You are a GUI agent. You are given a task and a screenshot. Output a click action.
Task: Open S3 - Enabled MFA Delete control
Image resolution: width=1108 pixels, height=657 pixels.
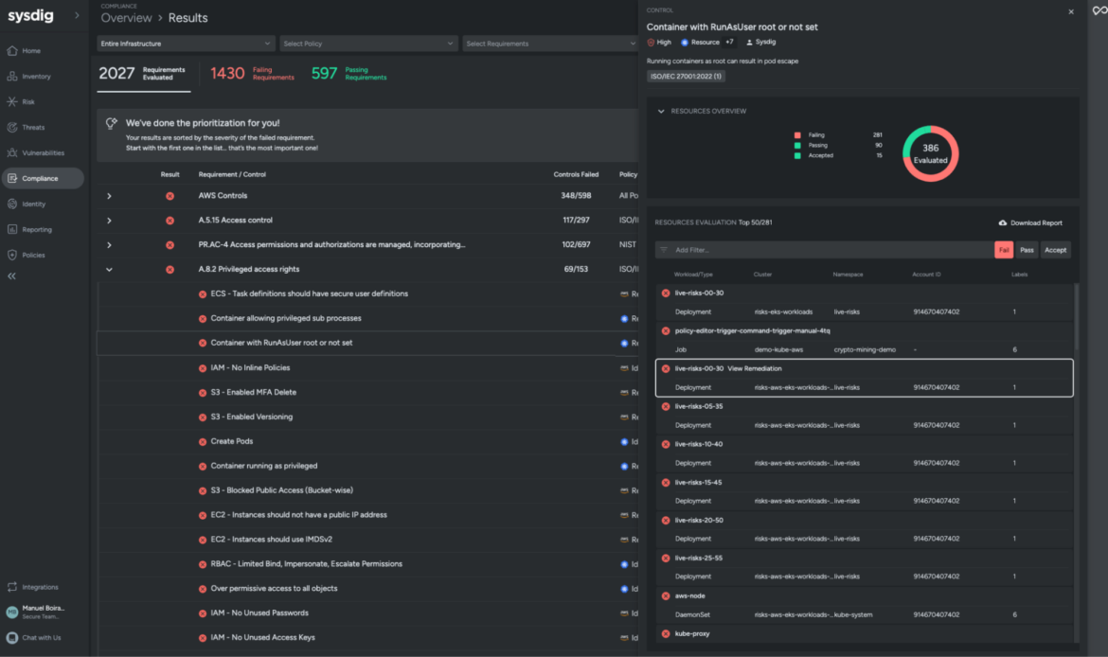253,393
